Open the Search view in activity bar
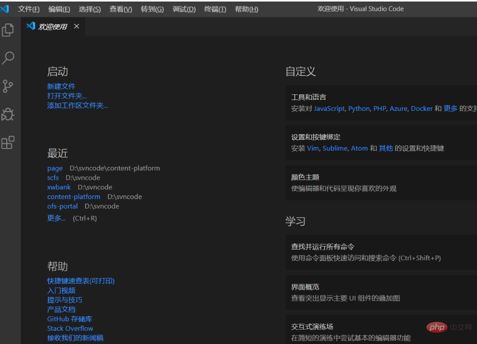 pyautogui.click(x=8, y=58)
